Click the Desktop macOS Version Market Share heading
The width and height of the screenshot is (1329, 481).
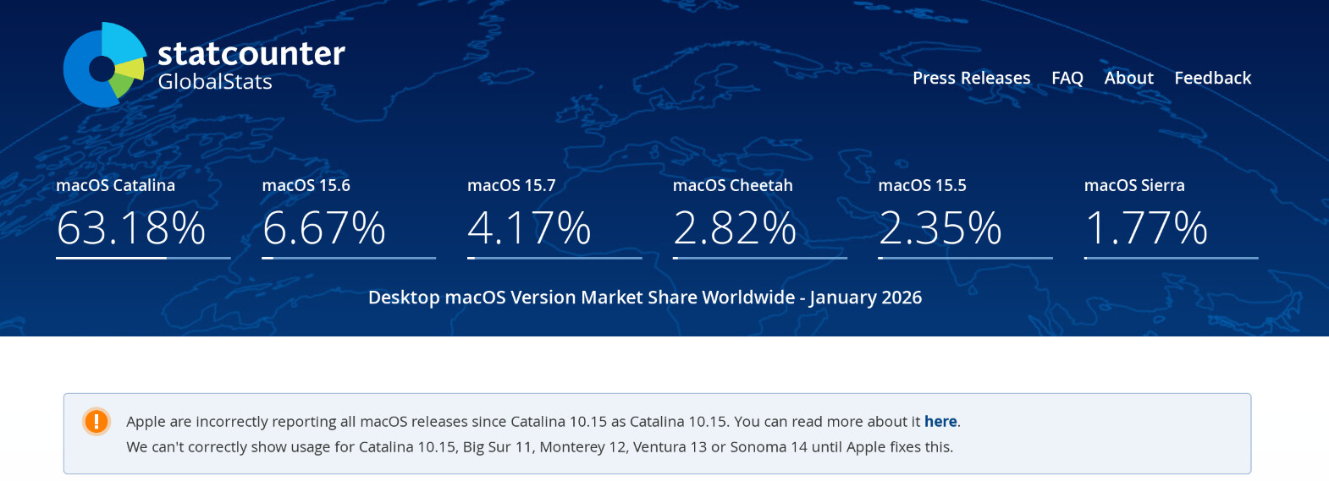(645, 298)
